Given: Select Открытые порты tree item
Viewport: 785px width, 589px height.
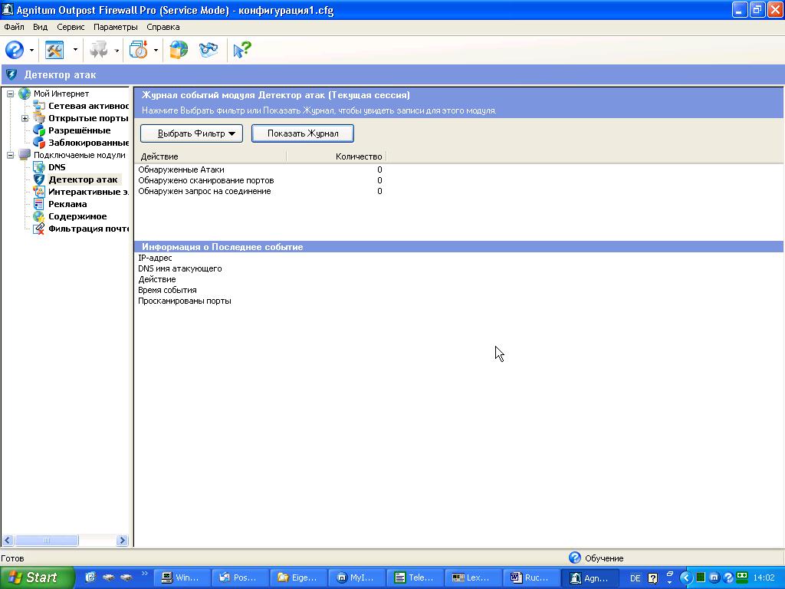Looking at the screenshot, I should coord(89,118).
